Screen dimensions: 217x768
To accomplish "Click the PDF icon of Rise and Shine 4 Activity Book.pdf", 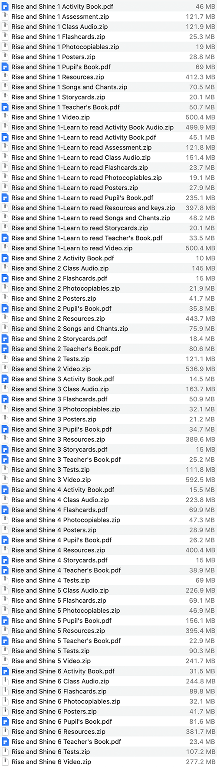I will tap(5, 490).
